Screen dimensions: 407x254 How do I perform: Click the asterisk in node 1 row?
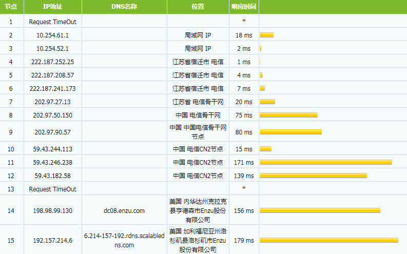point(244,21)
